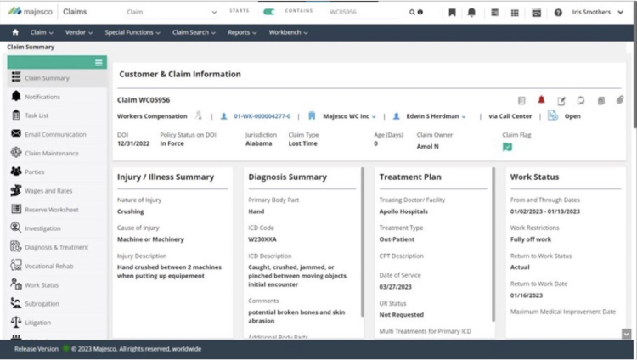Open Reserve Worksheet in sidebar
This screenshot has width=637, height=360.
57,210
